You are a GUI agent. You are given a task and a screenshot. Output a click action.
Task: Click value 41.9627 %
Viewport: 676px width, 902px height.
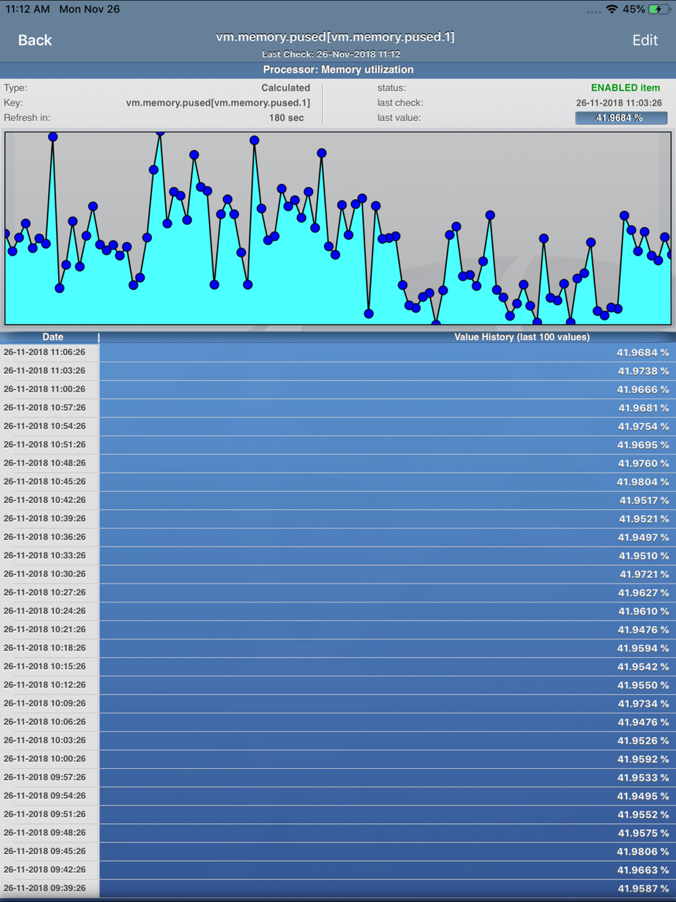(x=644, y=593)
